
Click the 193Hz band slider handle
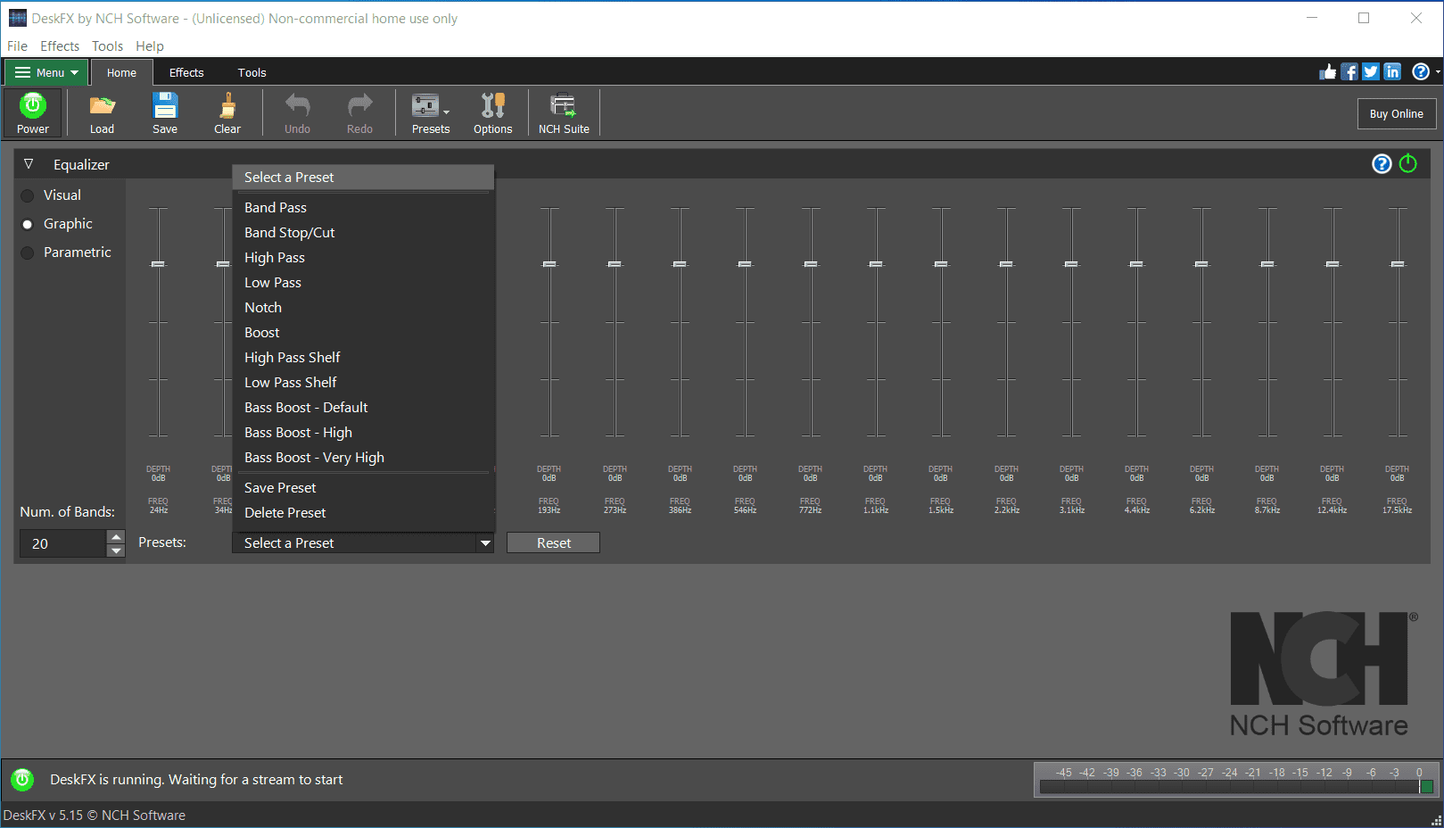(x=549, y=264)
